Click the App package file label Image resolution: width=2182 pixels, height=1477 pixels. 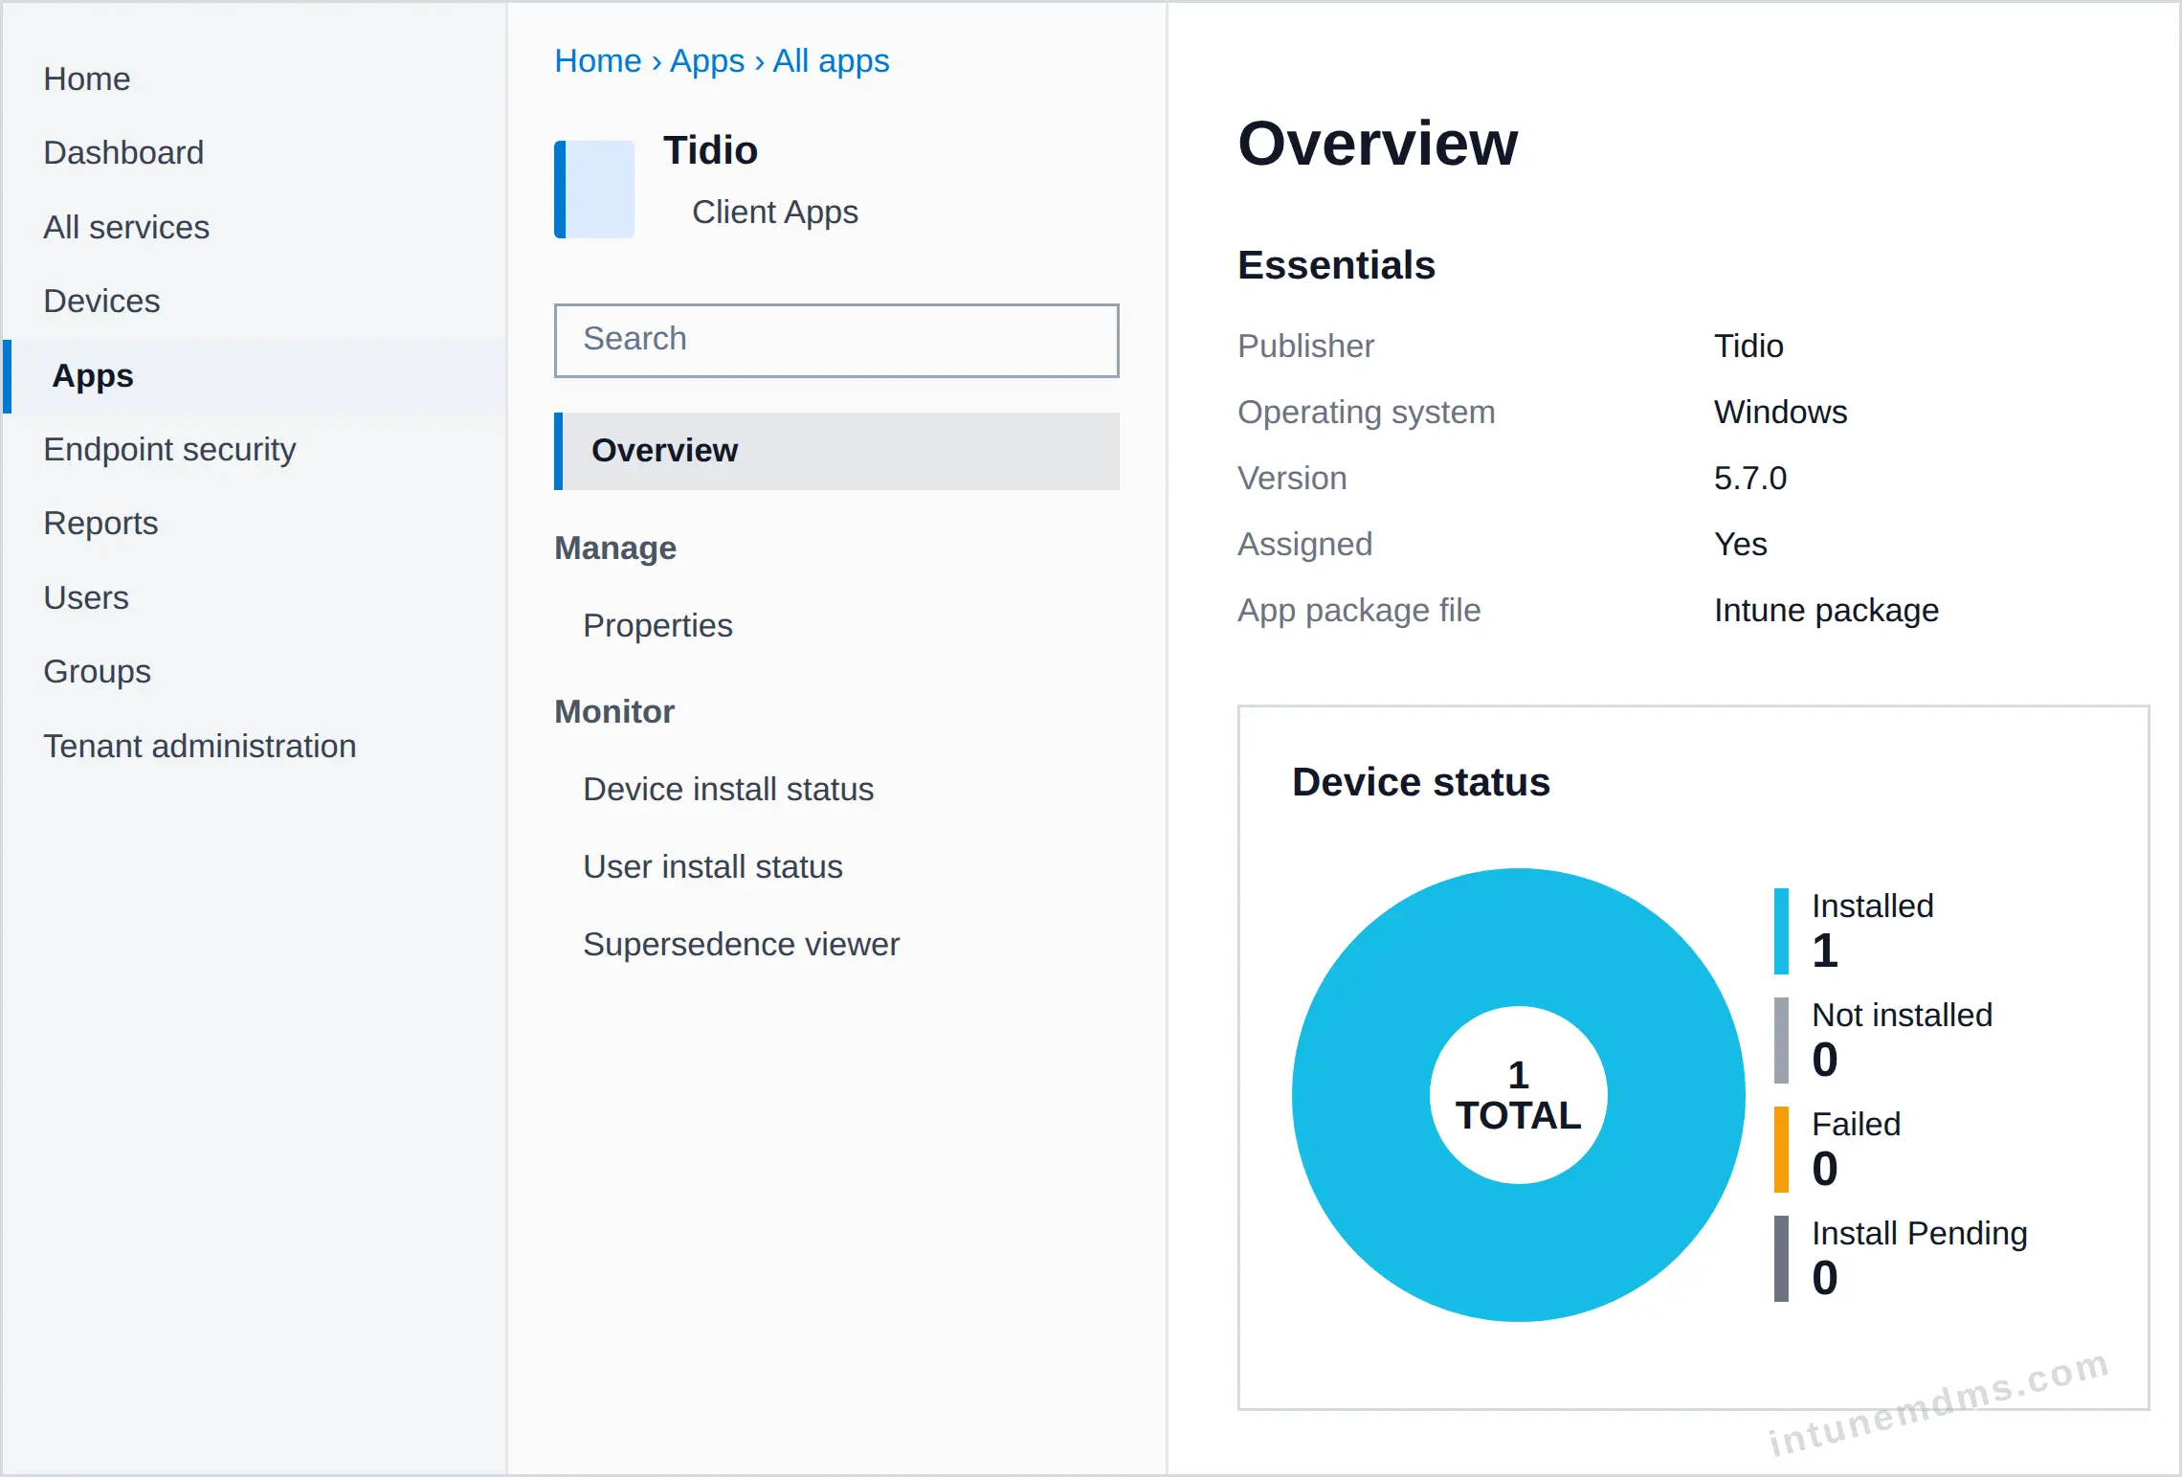(x=1359, y=610)
